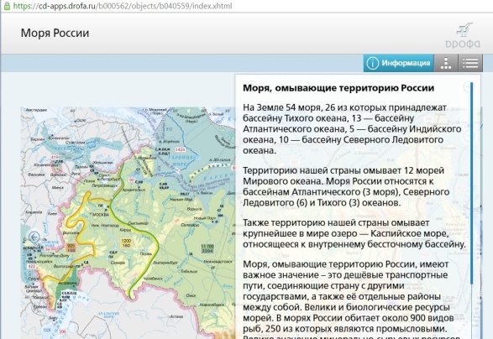Click the Дрофа bird logo

(463, 35)
